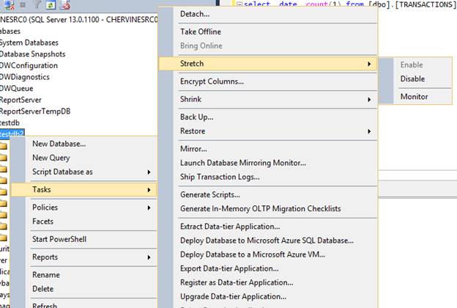
Task: Expand the Stretch submenu arrow
Action: pyautogui.click(x=368, y=65)
